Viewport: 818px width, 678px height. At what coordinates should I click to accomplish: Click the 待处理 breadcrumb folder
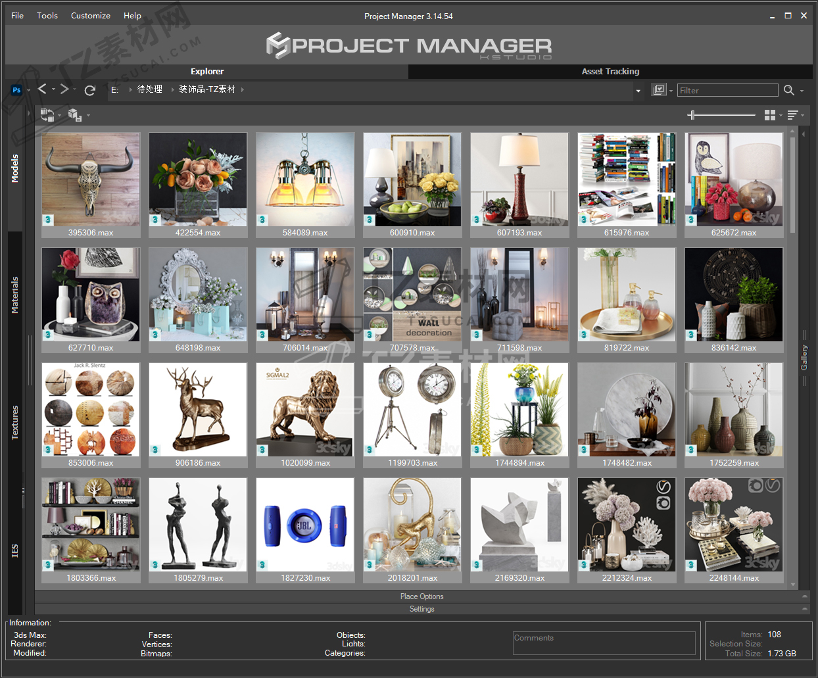point(149,89)
